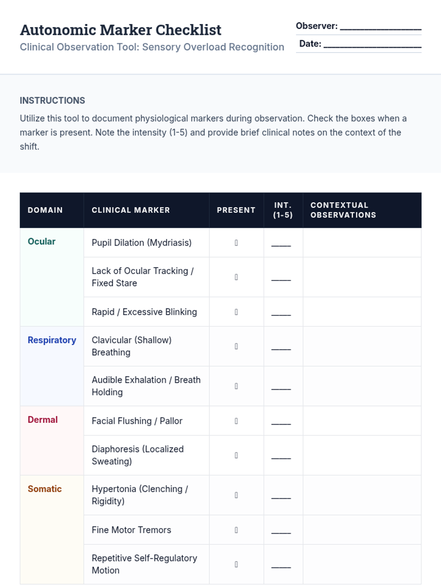
Task: Mark Facial Flushing / Pallor as present
Action: click(x=236, y=421)
